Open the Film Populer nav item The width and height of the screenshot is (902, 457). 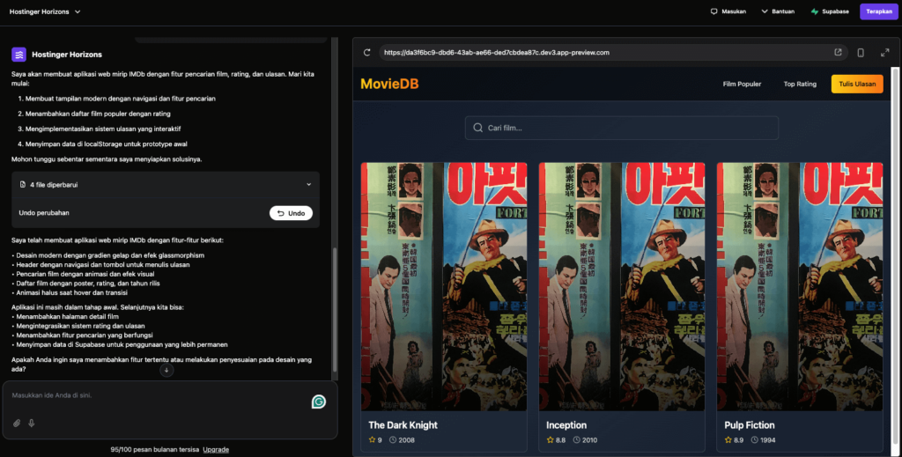(x=742, y=84)
